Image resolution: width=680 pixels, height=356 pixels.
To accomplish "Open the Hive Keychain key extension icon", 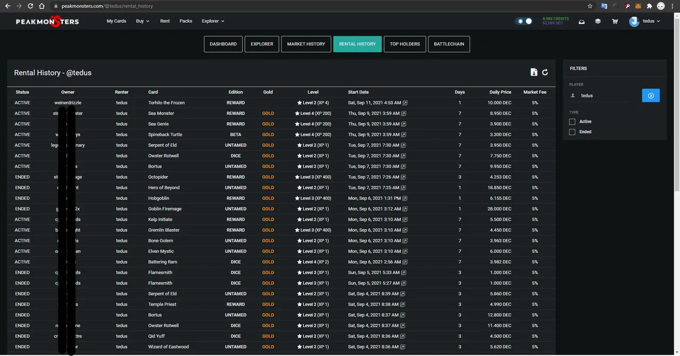I will 627,6.
